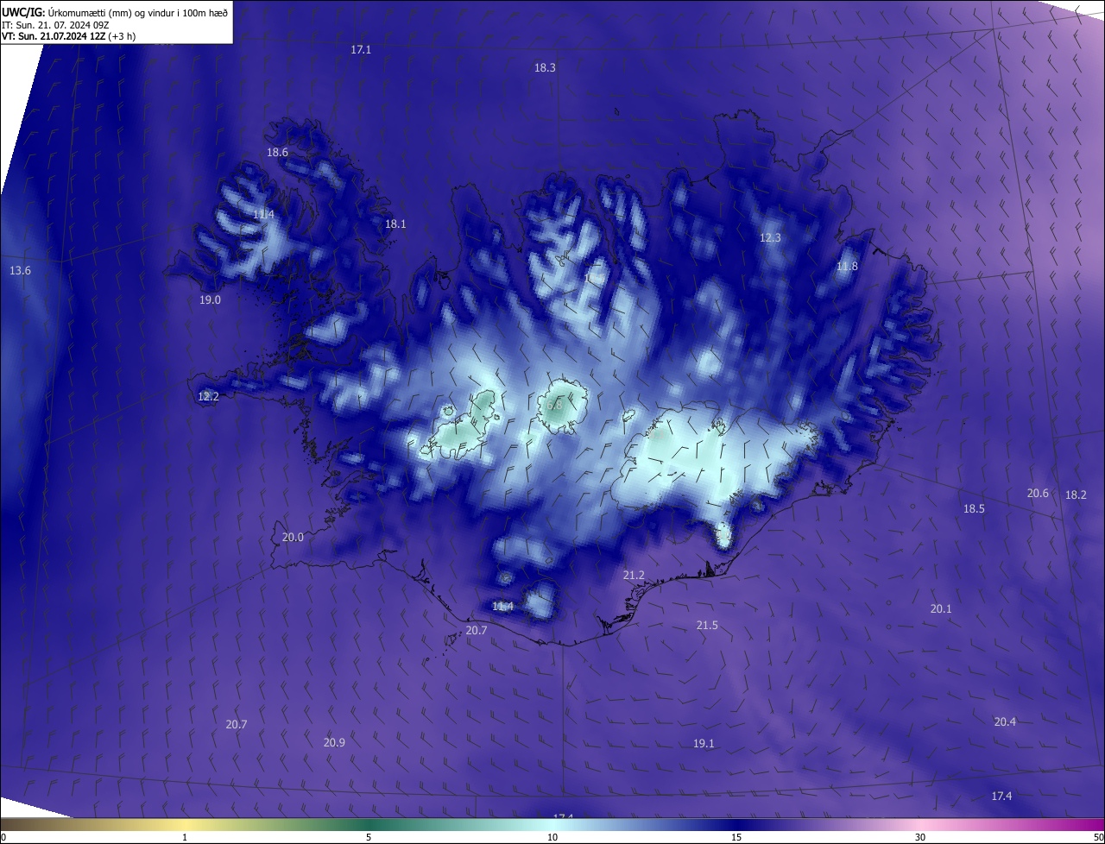1105x844 pixels.
Task: Click the 15 tick on the color scale
Action: point(736,838)
